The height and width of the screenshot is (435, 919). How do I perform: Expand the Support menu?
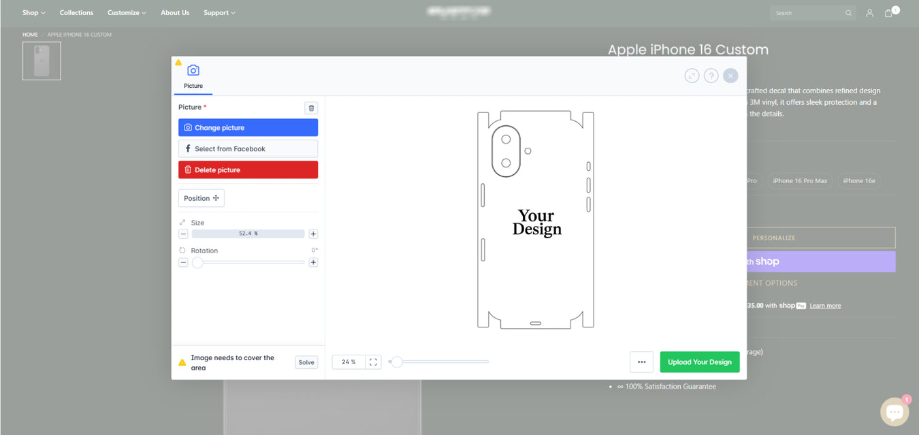point(219,12)
